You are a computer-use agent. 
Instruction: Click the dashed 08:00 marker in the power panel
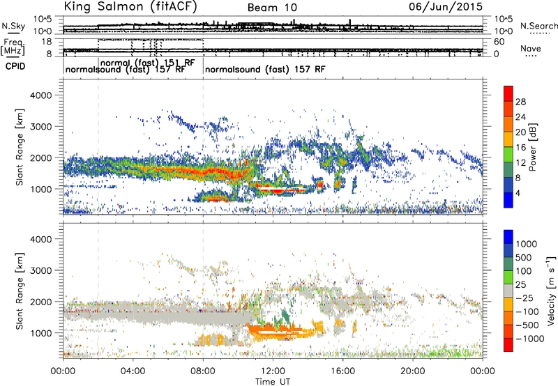[203, 147]
